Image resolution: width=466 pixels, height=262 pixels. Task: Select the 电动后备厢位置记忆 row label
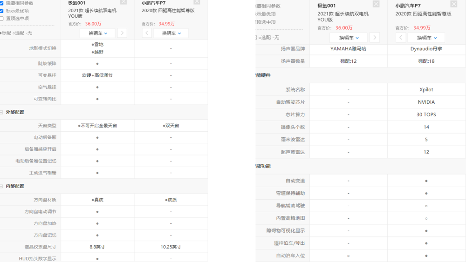tap(36, 161)
